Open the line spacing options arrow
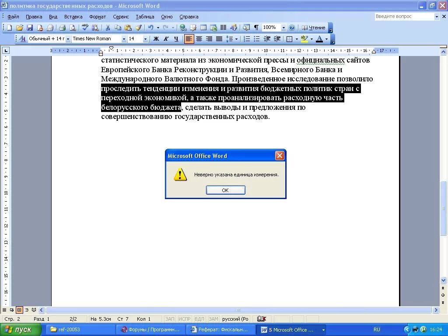 pos(237,39)
